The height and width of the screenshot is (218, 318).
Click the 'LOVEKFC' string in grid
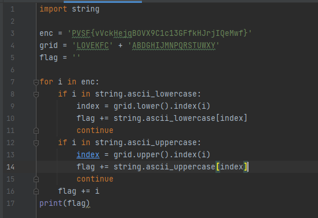(93, 45)
